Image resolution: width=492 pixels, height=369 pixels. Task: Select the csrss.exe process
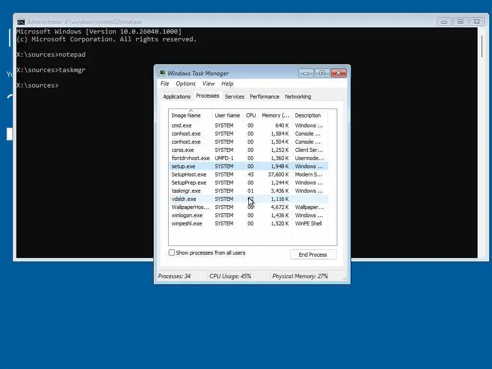pyautogui.click(x=248, y=150)
